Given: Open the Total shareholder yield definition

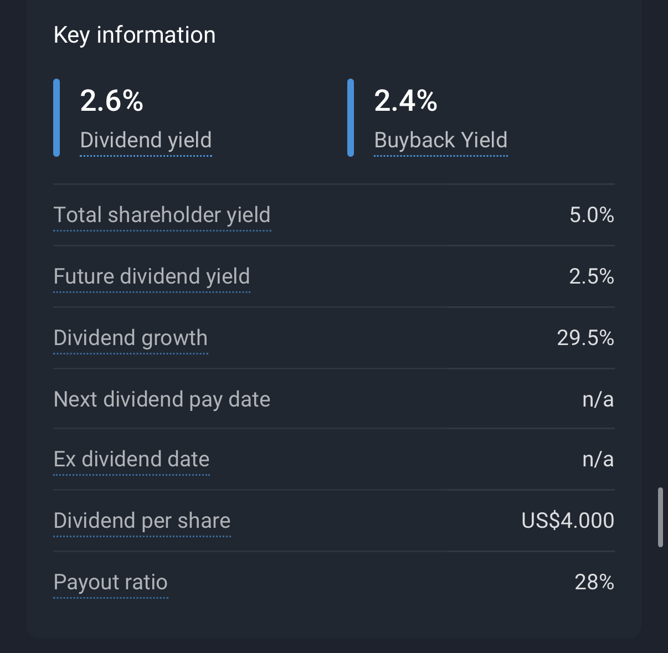Looking at the screenshot, I should click(x=162, y=215).
